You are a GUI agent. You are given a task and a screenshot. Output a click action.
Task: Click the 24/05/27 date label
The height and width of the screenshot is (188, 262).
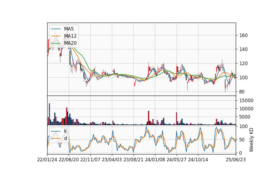coord(177,160)
